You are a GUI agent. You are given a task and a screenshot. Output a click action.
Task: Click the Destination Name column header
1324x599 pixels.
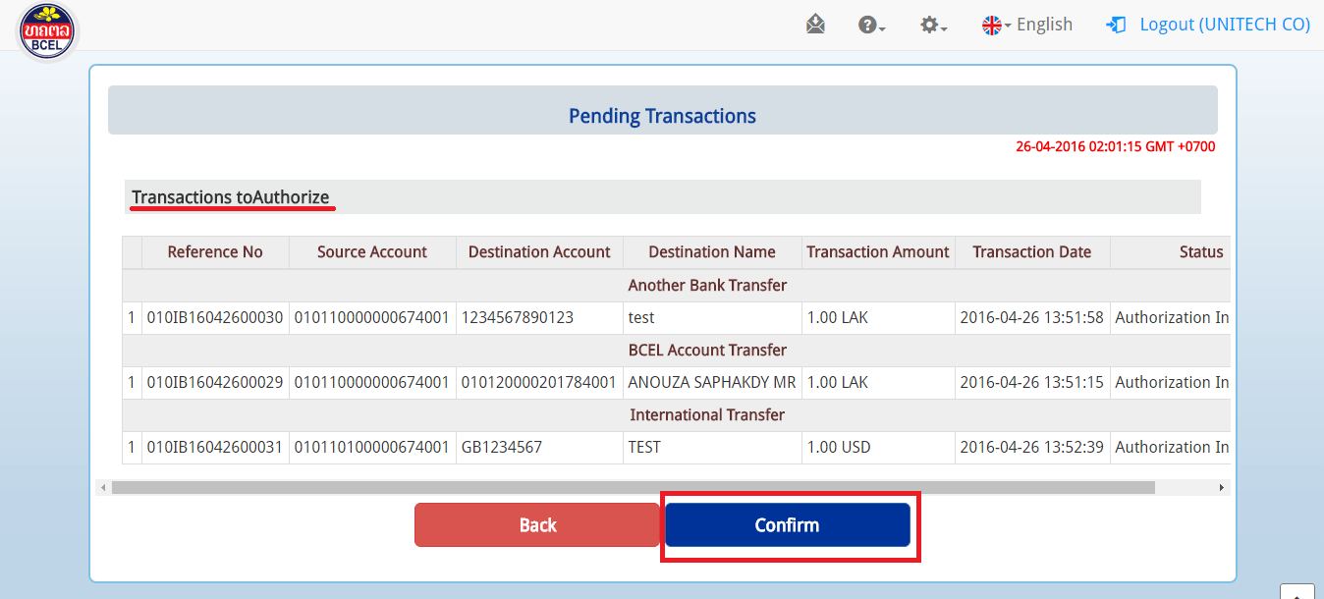[712, 252]
